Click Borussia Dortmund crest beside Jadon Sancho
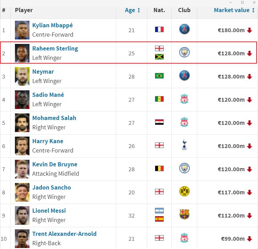This screenshot has width=258, height=249. click(184, 192)
